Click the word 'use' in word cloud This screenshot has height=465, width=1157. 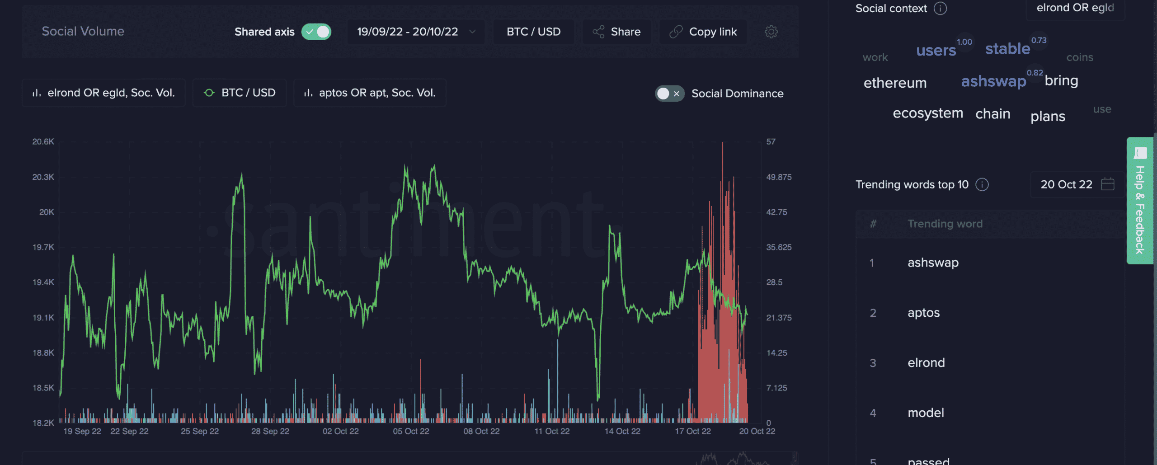[1102, 109]
